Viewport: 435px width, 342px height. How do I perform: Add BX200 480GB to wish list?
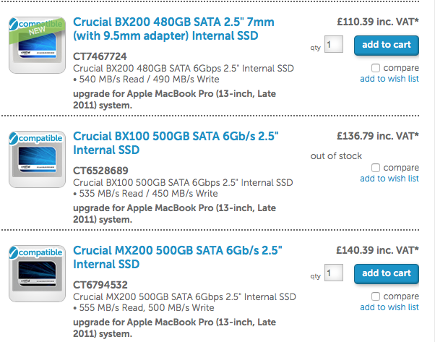pos(389,79)
